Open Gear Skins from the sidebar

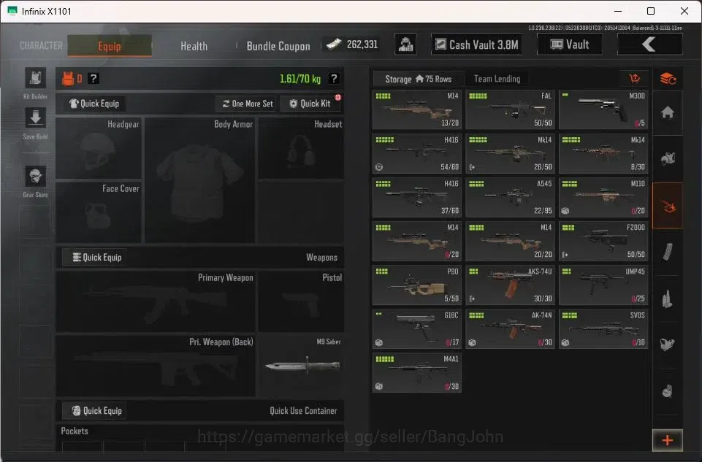point(35,177)
